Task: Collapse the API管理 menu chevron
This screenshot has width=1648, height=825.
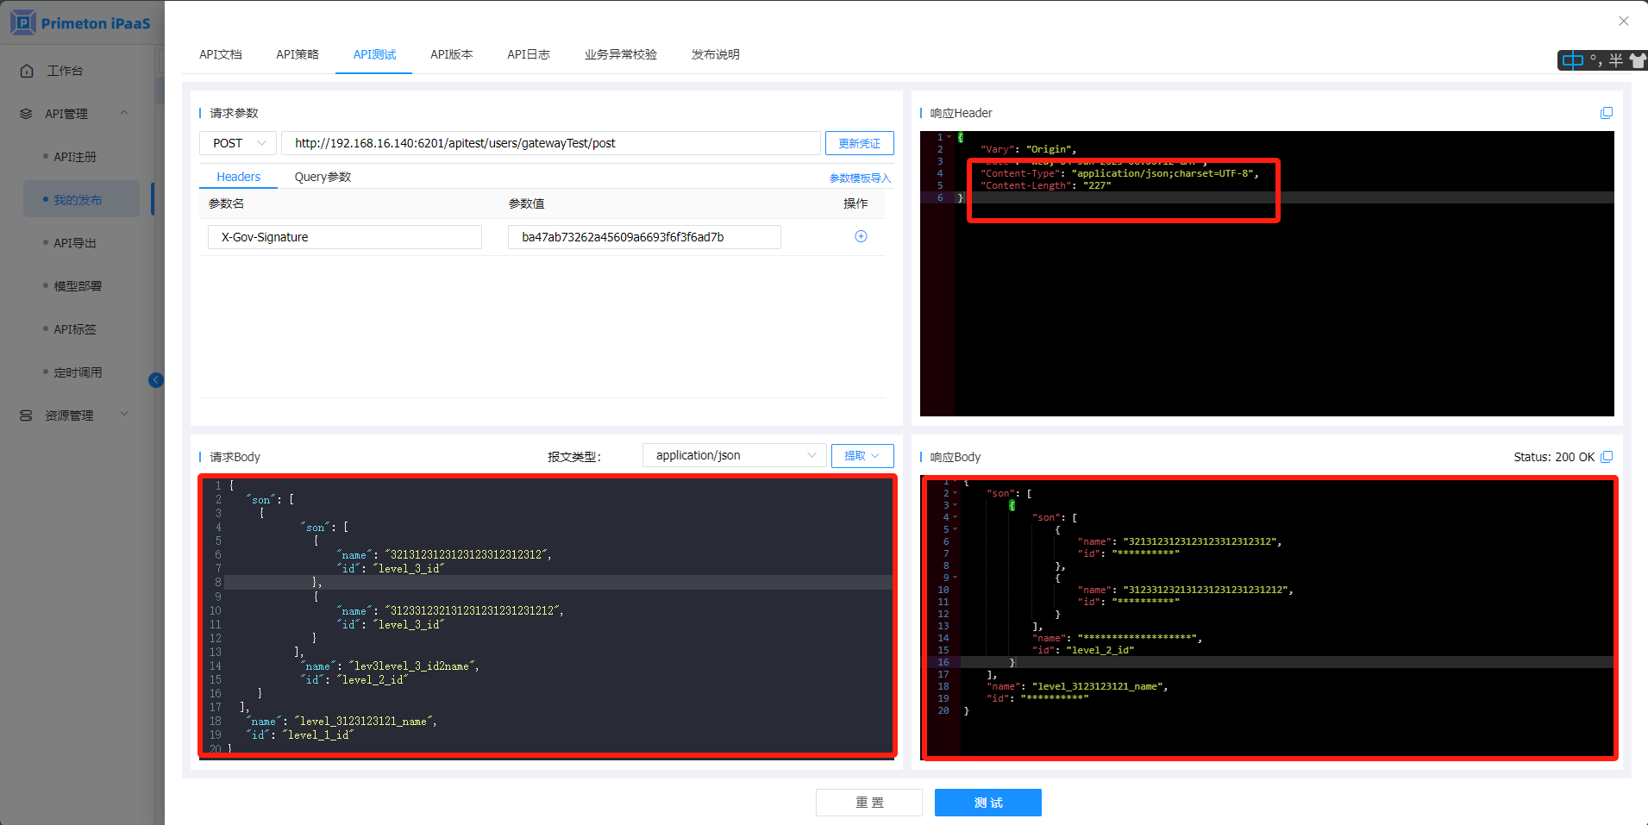Action: coord(124,113)
